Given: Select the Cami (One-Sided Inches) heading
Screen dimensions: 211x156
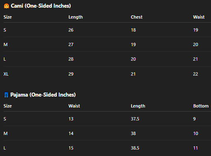Looking at the screenshot, I should tap(41, 6).
